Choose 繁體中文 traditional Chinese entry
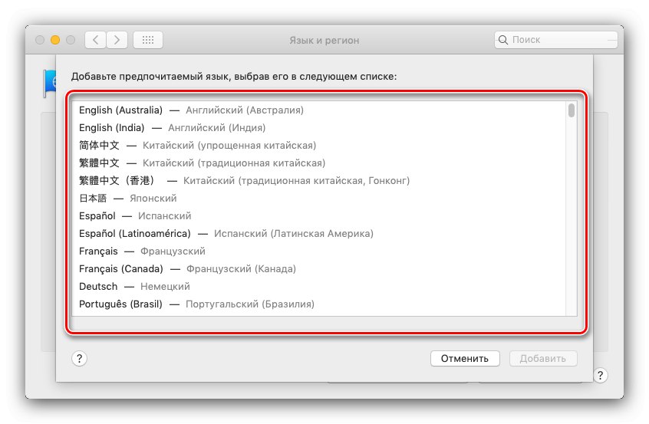 coord(202,163)
